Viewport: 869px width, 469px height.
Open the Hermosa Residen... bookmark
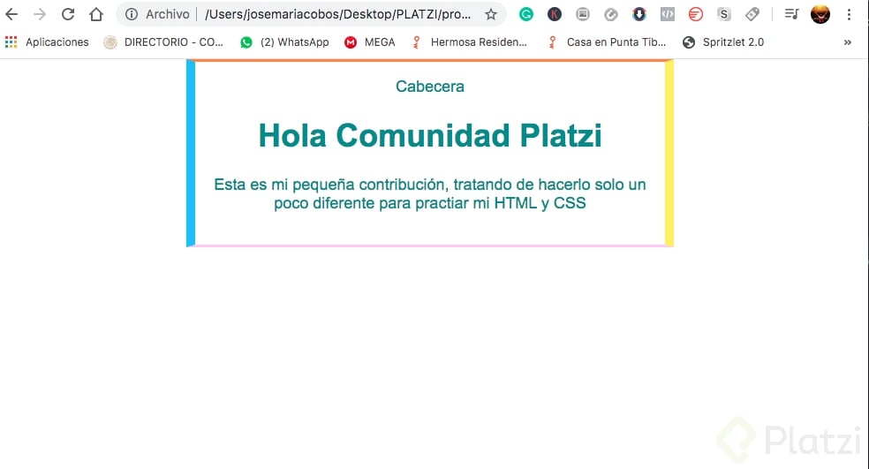(x=470, y=42)
